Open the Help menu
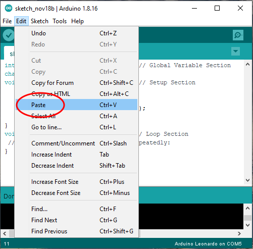 click(77, 21)
